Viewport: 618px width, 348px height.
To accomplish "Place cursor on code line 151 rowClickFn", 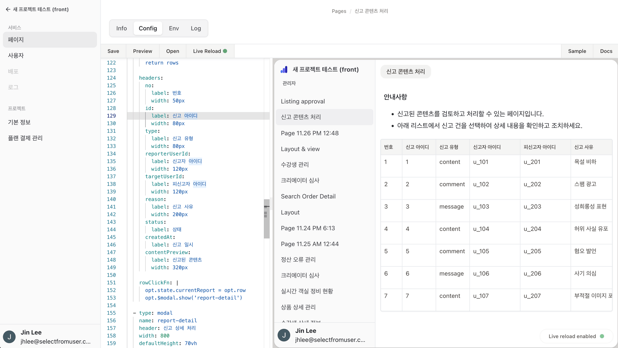I will (x=154, y=283).
